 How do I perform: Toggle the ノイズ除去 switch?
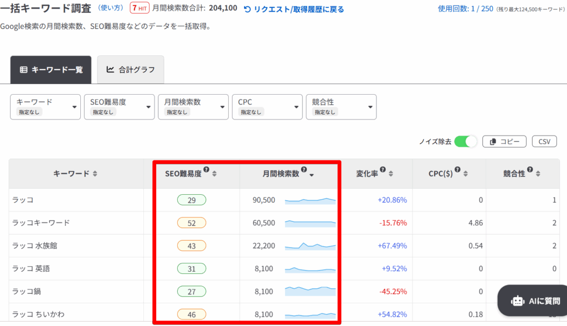click(x=466, y=142)
